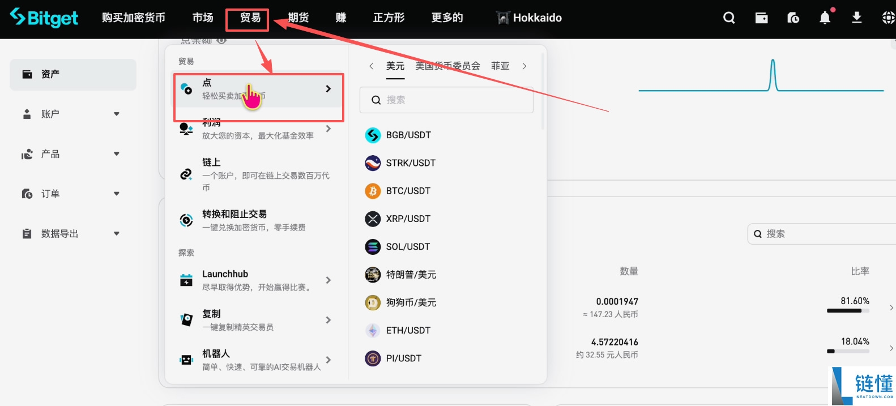Expand the 订单 sidebar section
896x406 pixels.
(x=117, y=194)
